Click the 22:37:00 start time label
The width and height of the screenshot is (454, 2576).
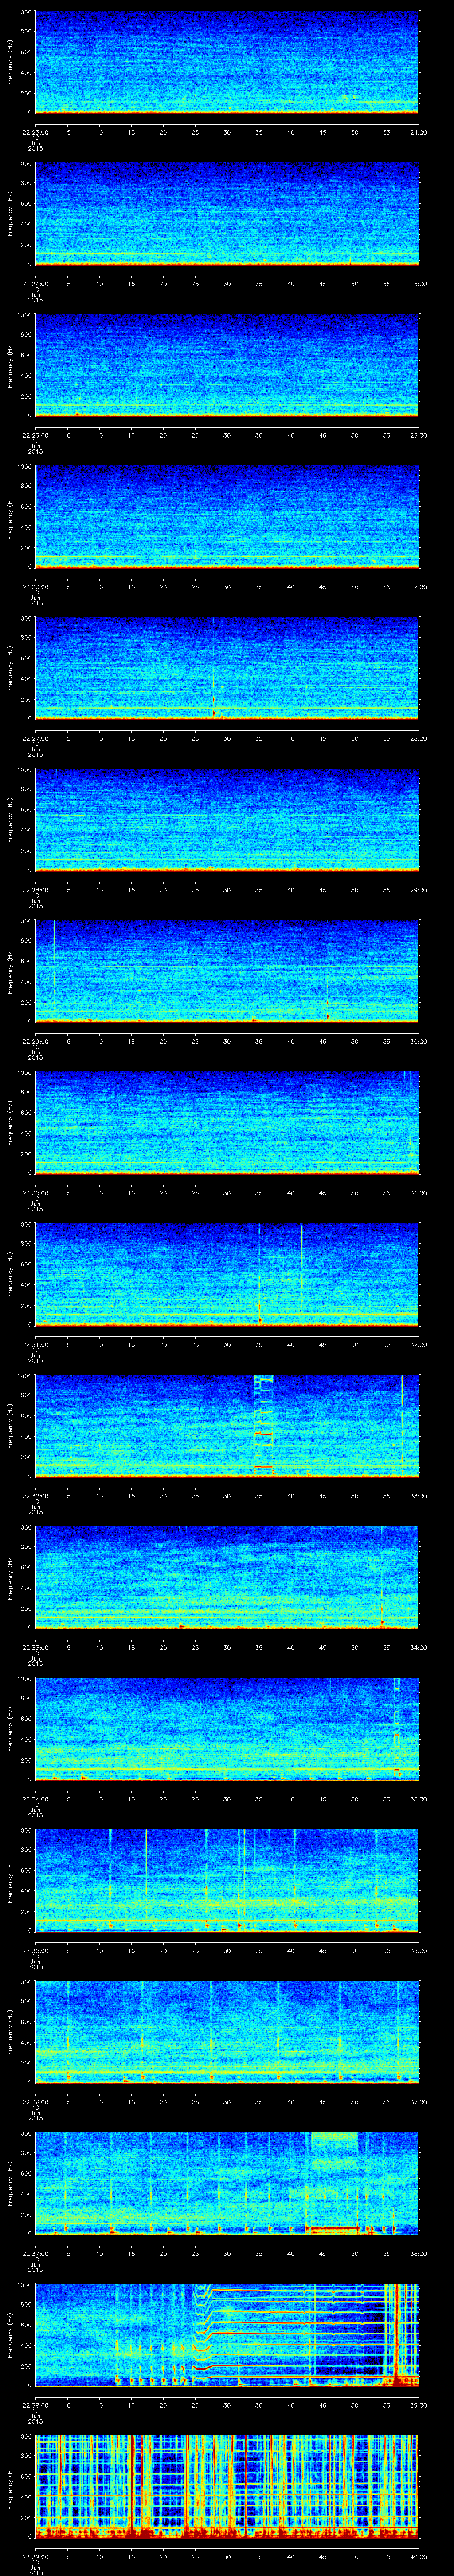coord(35,2254)
